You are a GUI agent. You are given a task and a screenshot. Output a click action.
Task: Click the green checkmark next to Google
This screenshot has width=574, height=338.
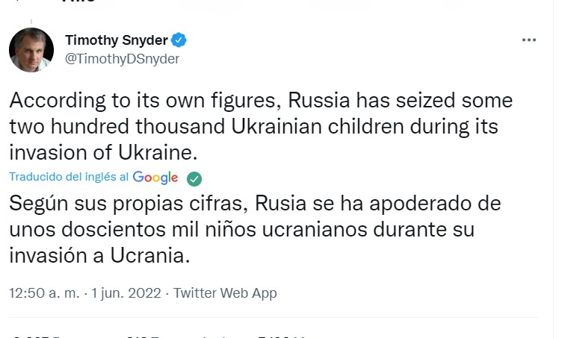[194, 178]
